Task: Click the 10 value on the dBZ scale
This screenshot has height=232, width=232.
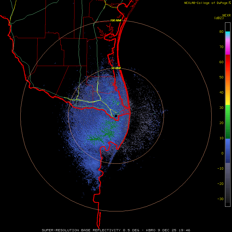Action: tap(221, 138)
